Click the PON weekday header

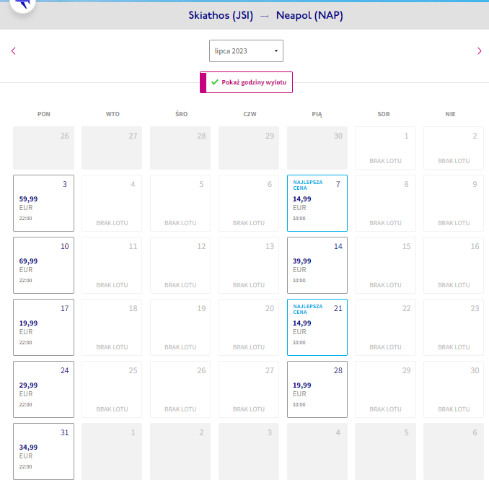pyautogui.click(x=44, y=114)
